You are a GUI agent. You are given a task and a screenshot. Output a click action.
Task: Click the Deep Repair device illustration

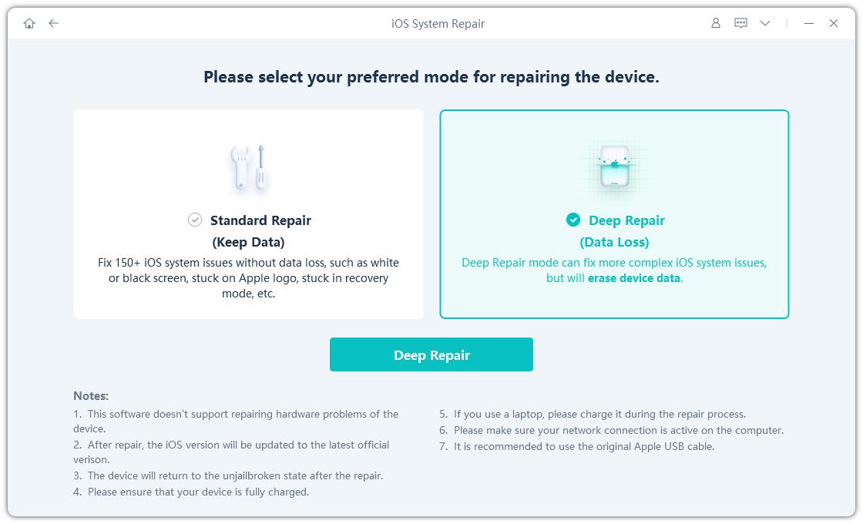[x=614, y=167]
